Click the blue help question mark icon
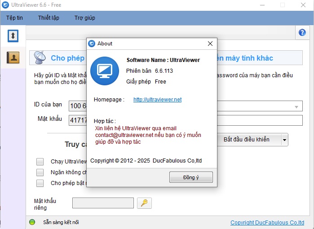 click(x=302, y=32)
